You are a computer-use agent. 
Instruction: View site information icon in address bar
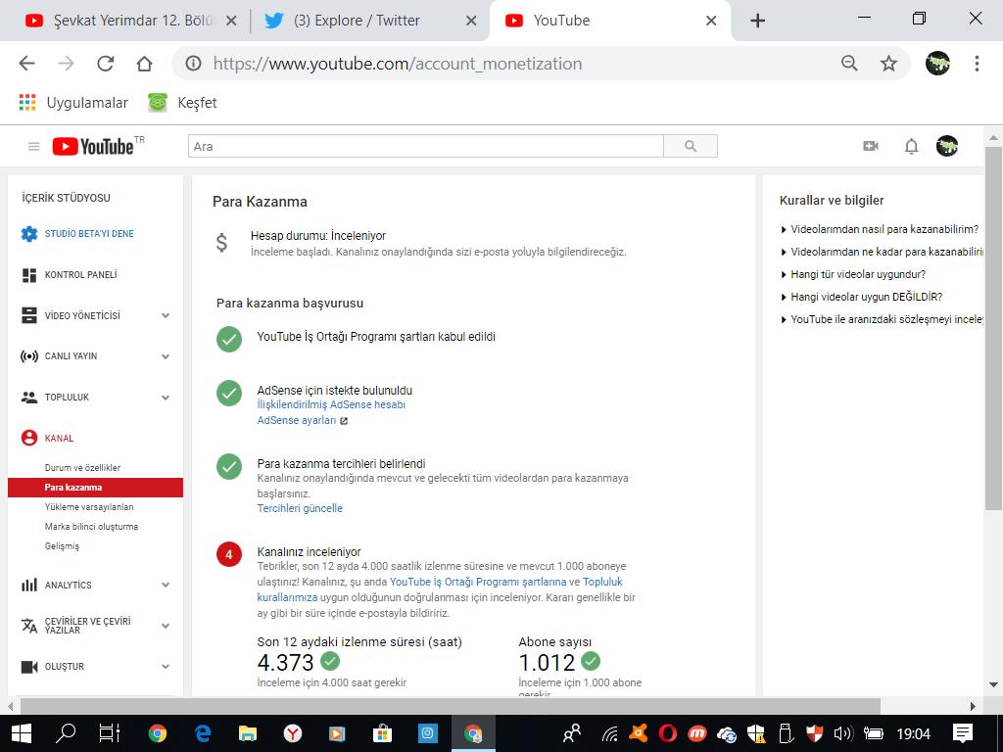(193, 64)
